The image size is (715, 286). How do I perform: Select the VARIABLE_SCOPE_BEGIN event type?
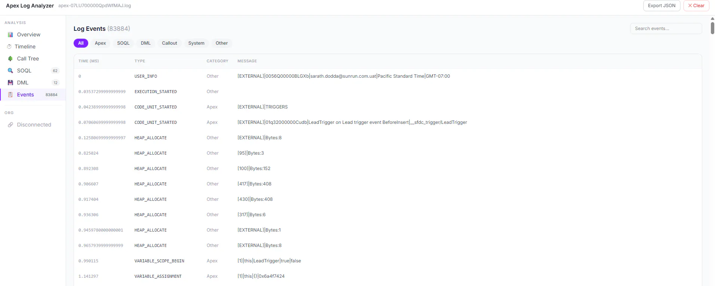[x=159, y=261]
